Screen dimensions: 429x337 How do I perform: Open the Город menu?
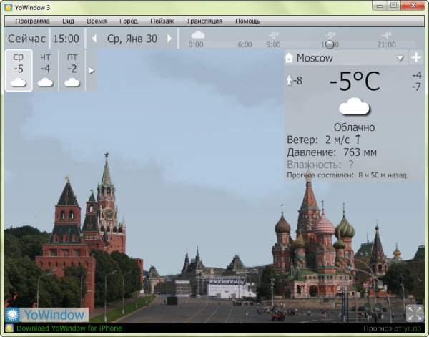coord(129,21)
